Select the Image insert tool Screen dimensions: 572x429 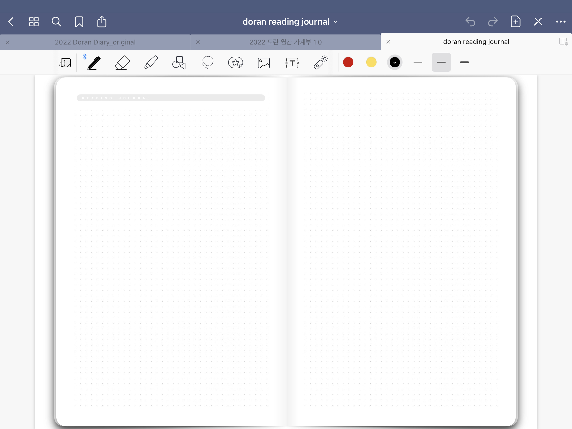coord(264,63)
